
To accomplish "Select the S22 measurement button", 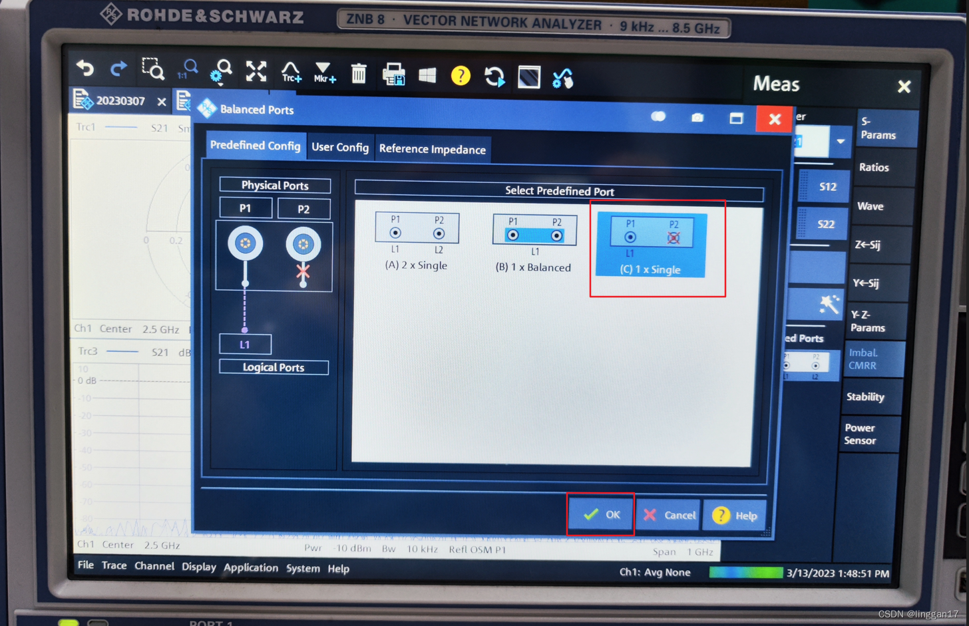I will pyautogui.click(x=821, y=224).
